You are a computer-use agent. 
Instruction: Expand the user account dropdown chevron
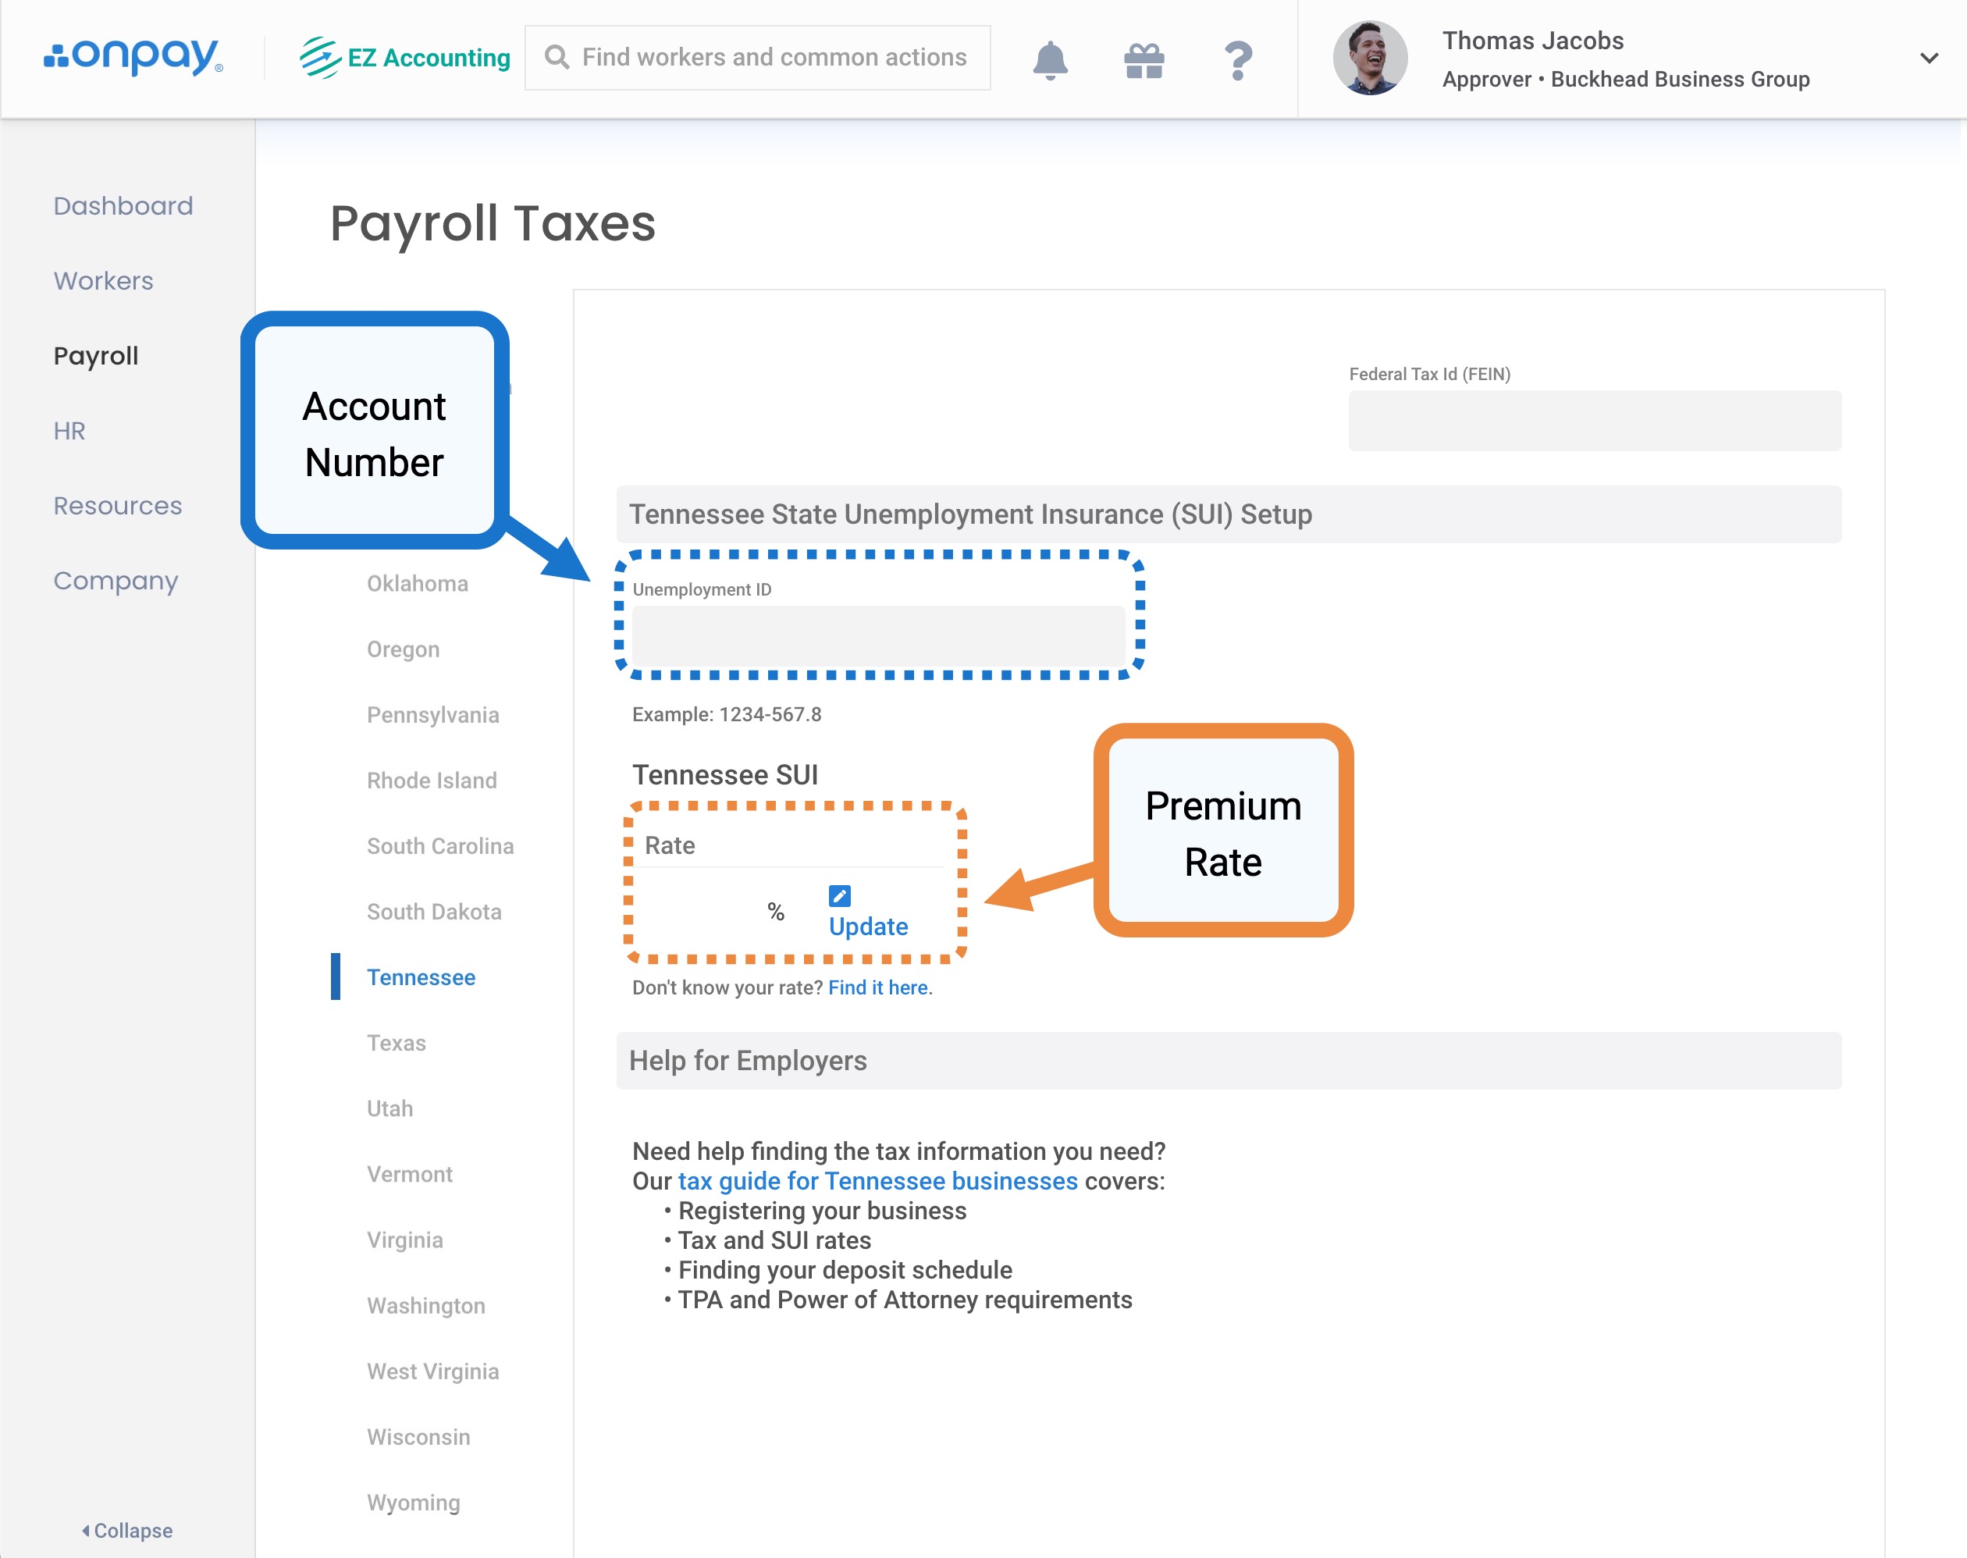(x=1929, y=59)
